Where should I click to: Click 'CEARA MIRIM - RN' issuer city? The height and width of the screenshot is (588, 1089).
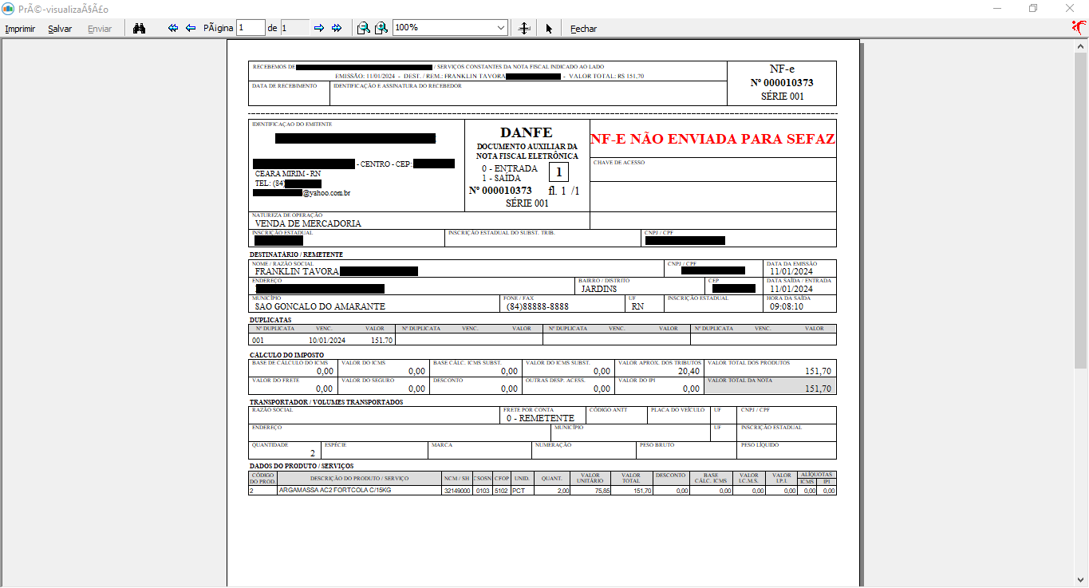[288, 173]
